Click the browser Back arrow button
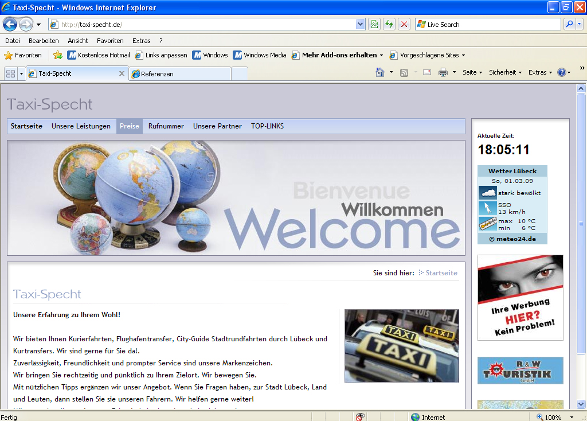Screen dimensions: 587x421 10,24
